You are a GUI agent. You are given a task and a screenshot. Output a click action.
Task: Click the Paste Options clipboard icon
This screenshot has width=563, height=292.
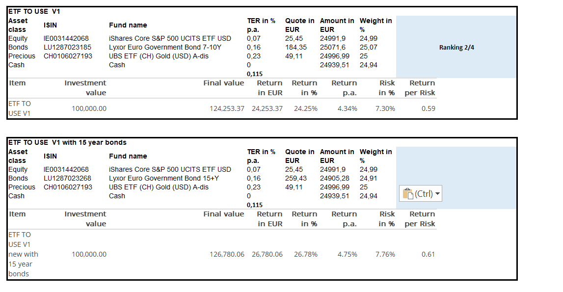(408, 194)
